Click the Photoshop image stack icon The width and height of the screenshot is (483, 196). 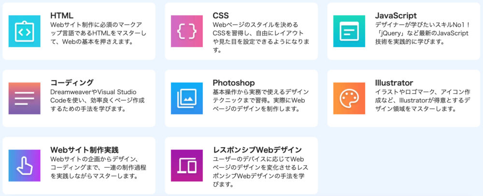tap(186, 98)
